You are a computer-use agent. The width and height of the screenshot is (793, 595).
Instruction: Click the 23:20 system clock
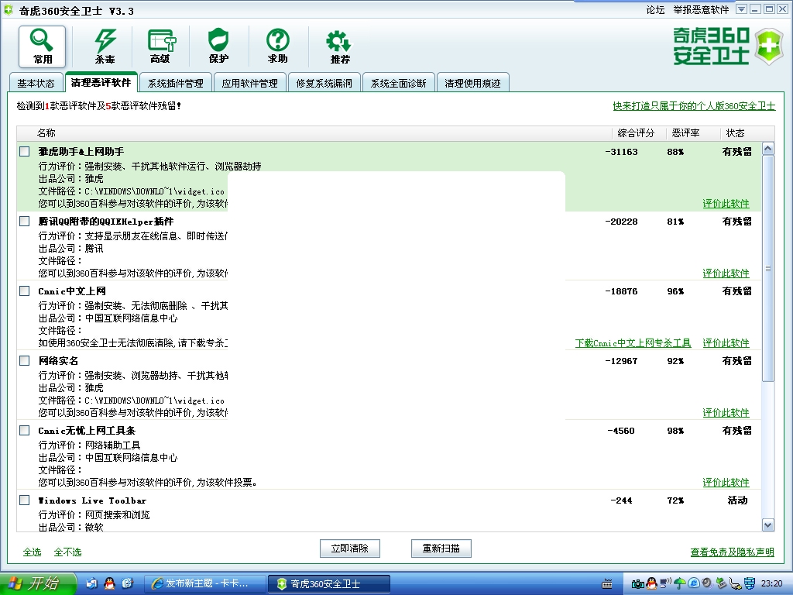(771, 584)
